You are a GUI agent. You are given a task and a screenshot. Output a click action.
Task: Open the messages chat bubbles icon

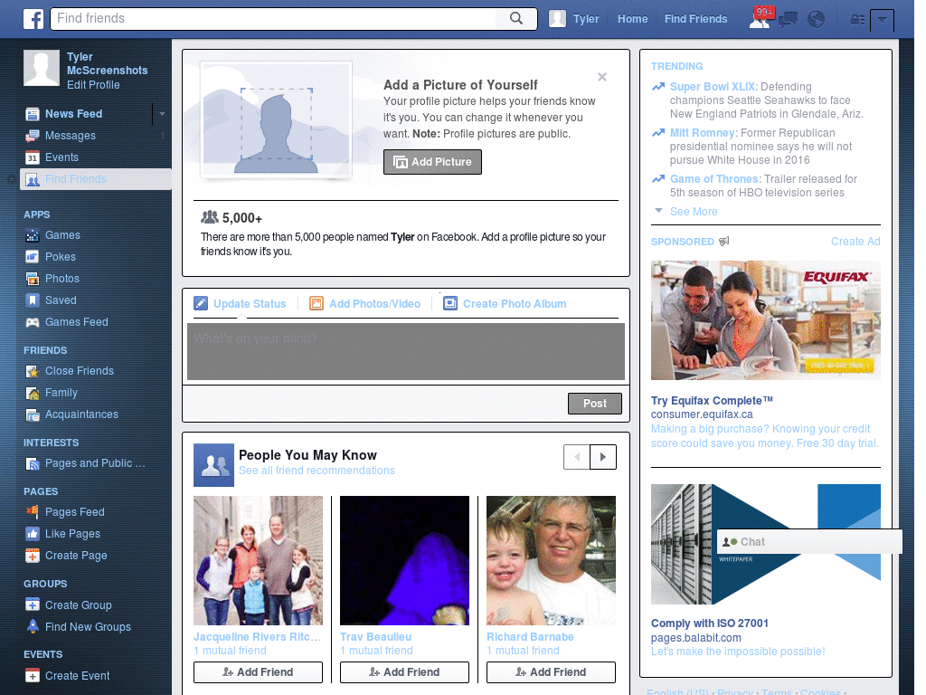pos(788,20)
